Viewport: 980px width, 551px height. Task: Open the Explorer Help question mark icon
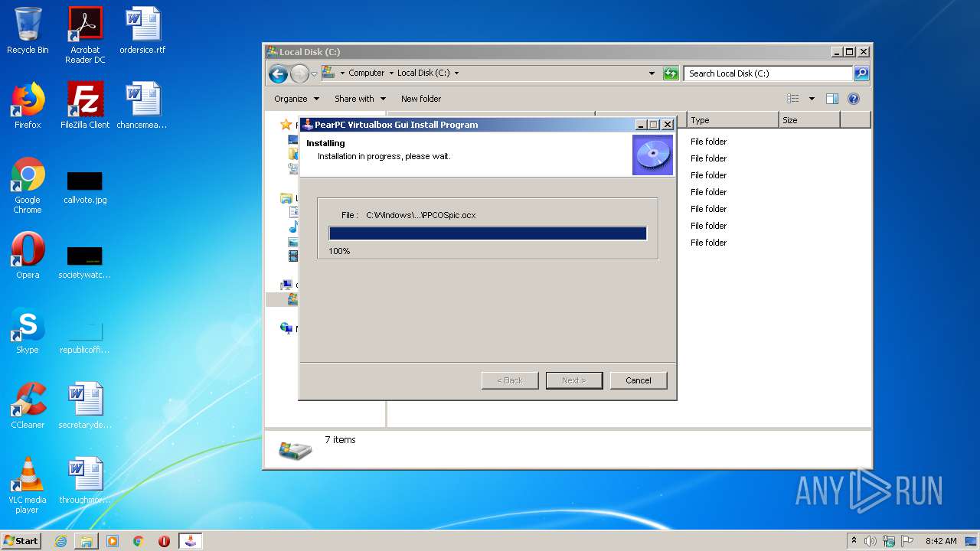[854, 99]
